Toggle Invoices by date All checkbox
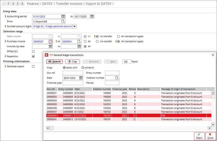Screen dimensions: 217x141 [x=85, y=46]
